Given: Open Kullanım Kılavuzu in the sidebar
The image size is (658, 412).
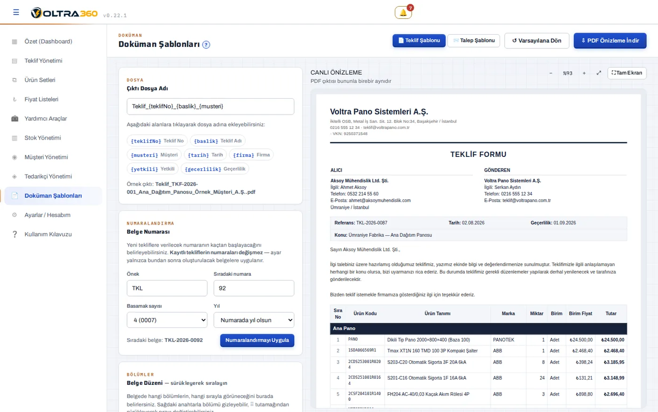Looking at the screenshot, I should [x=53, y=234].
